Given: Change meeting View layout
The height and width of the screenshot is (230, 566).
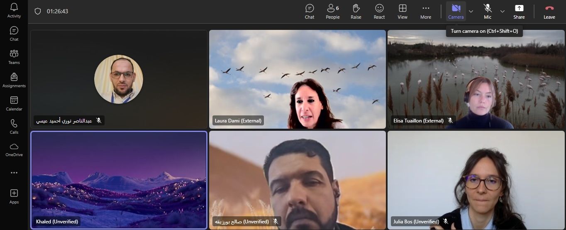Looking at the screenshot, I should click(x=402, y=11).
